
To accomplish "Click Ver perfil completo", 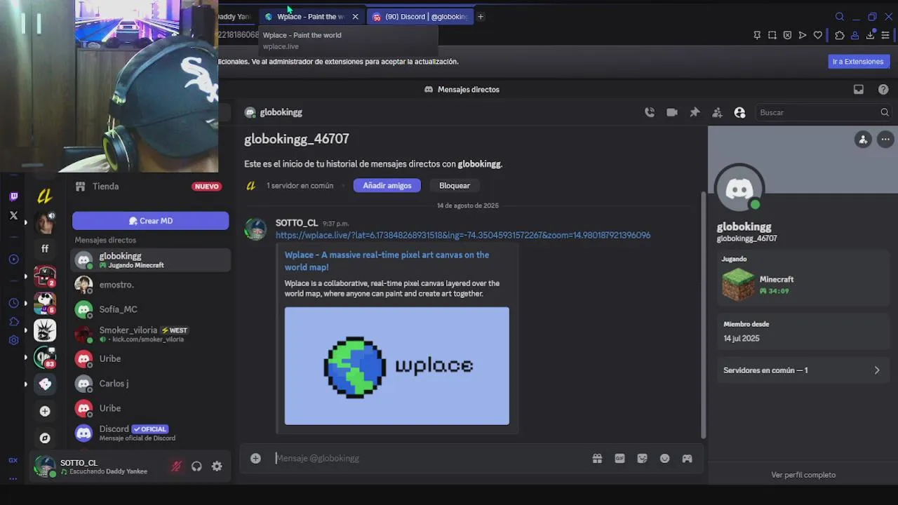I will click(803, 475).
